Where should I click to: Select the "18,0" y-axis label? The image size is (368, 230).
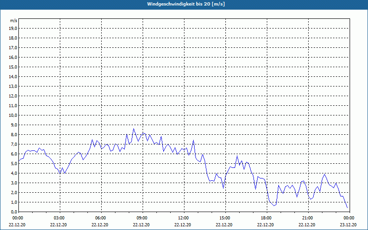[13, 38]
